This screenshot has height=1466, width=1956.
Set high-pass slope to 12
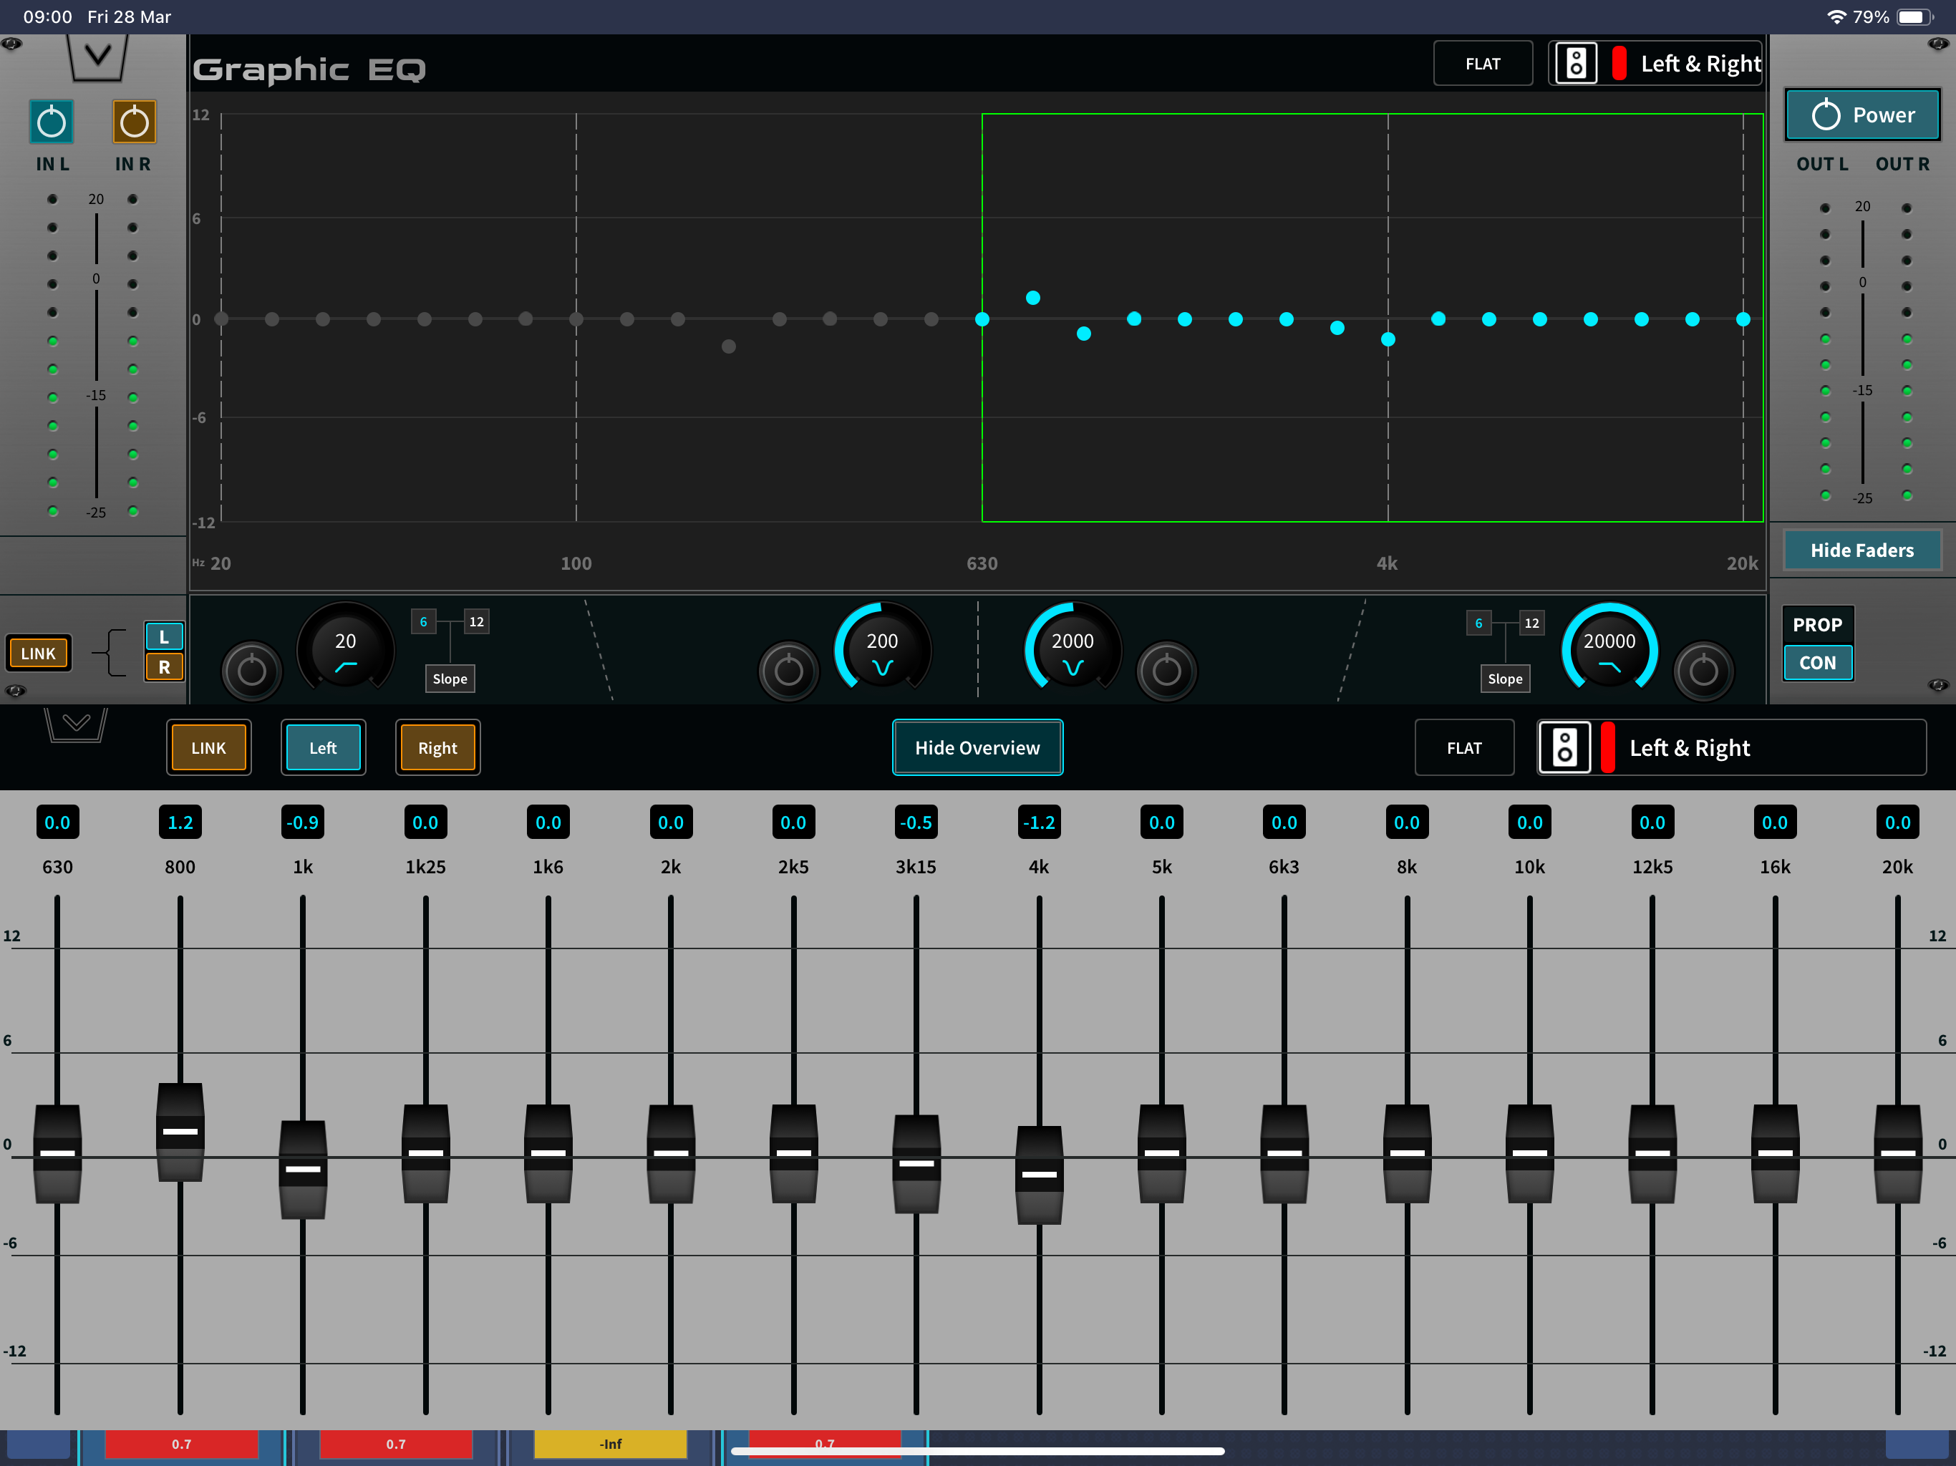pos(477,621)
